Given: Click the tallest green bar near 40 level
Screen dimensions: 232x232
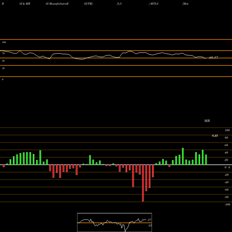Looking at the screenshot, I should pyautogui.click(x=183, y=156).
